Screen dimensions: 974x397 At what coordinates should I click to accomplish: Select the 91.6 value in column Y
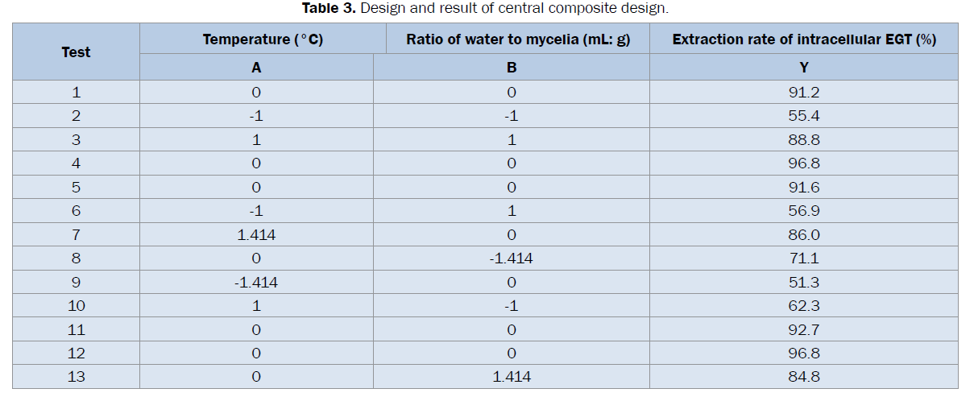pos(803,187)
